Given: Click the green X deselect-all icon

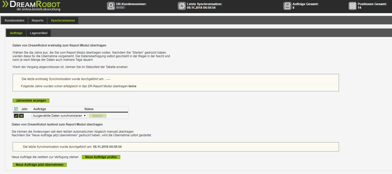Looking at the screenshot, I should (21, 116).
